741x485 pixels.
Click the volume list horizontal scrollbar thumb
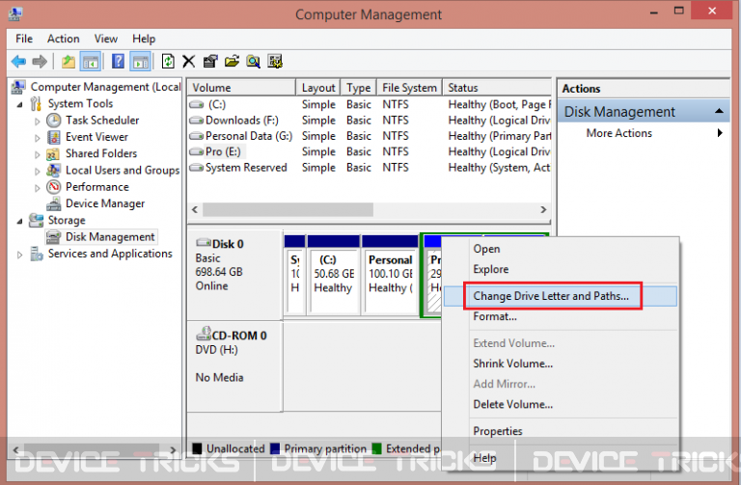tap(288, 209)
